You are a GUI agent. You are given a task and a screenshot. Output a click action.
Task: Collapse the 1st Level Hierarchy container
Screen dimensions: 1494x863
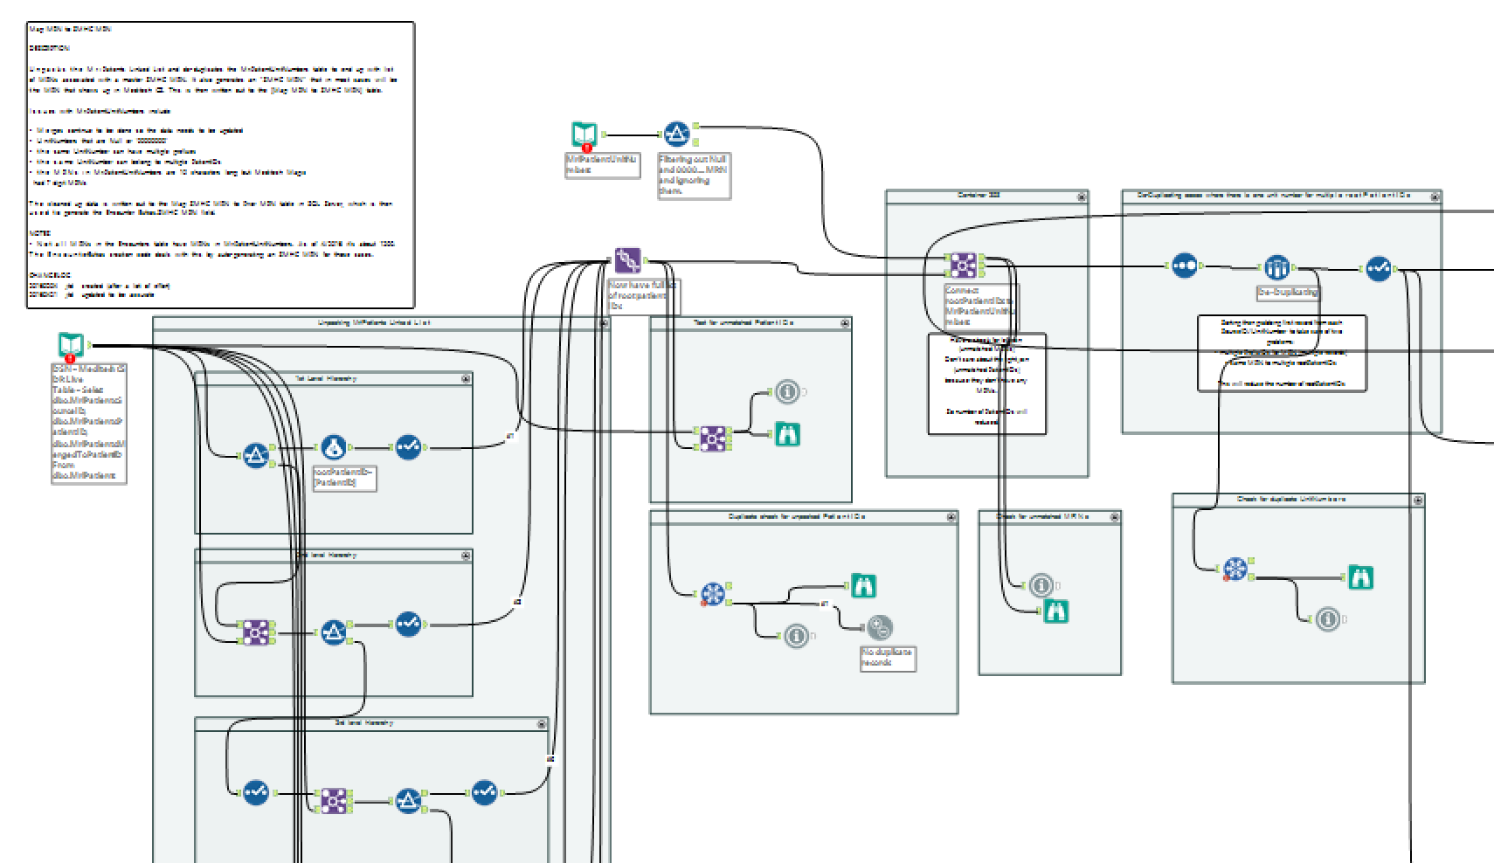[x=466, y=378]
